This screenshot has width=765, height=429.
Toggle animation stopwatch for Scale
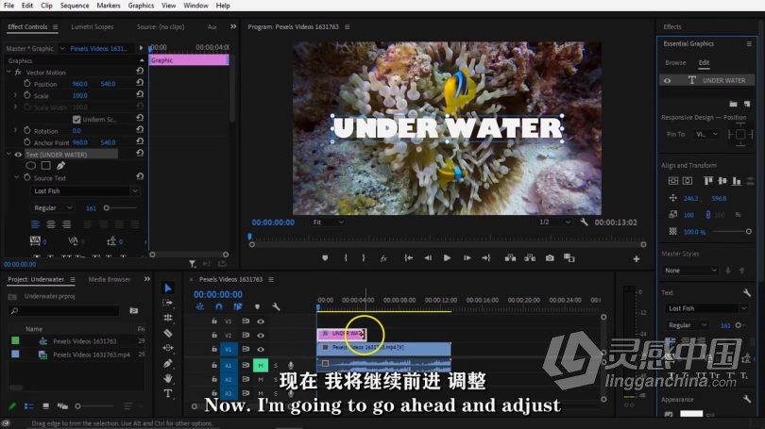(27, 95)
